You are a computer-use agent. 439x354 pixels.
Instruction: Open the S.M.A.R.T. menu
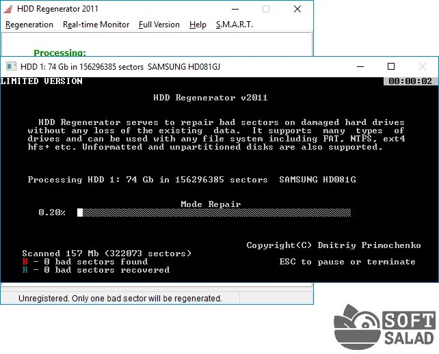point(235,25)
